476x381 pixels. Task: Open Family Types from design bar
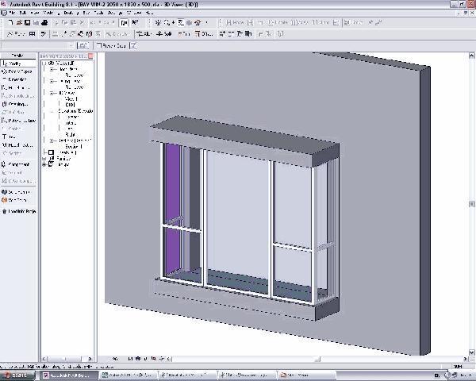[x=18, y=71]
